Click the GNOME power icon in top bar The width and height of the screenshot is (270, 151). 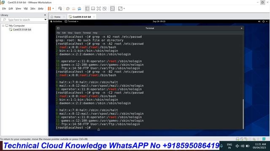click(263, 21)
